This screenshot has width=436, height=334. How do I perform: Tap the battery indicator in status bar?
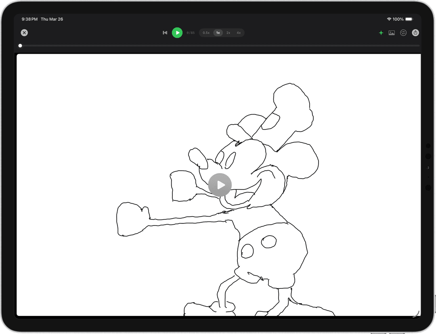coord(409,19)
